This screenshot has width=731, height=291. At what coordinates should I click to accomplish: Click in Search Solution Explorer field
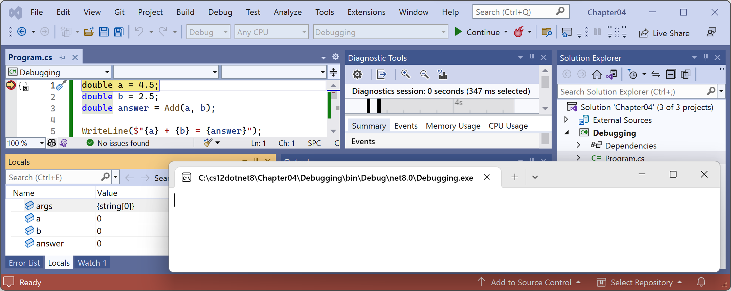[632, 91]
